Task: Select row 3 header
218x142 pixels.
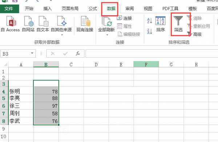Action: (x=4, y=84)
